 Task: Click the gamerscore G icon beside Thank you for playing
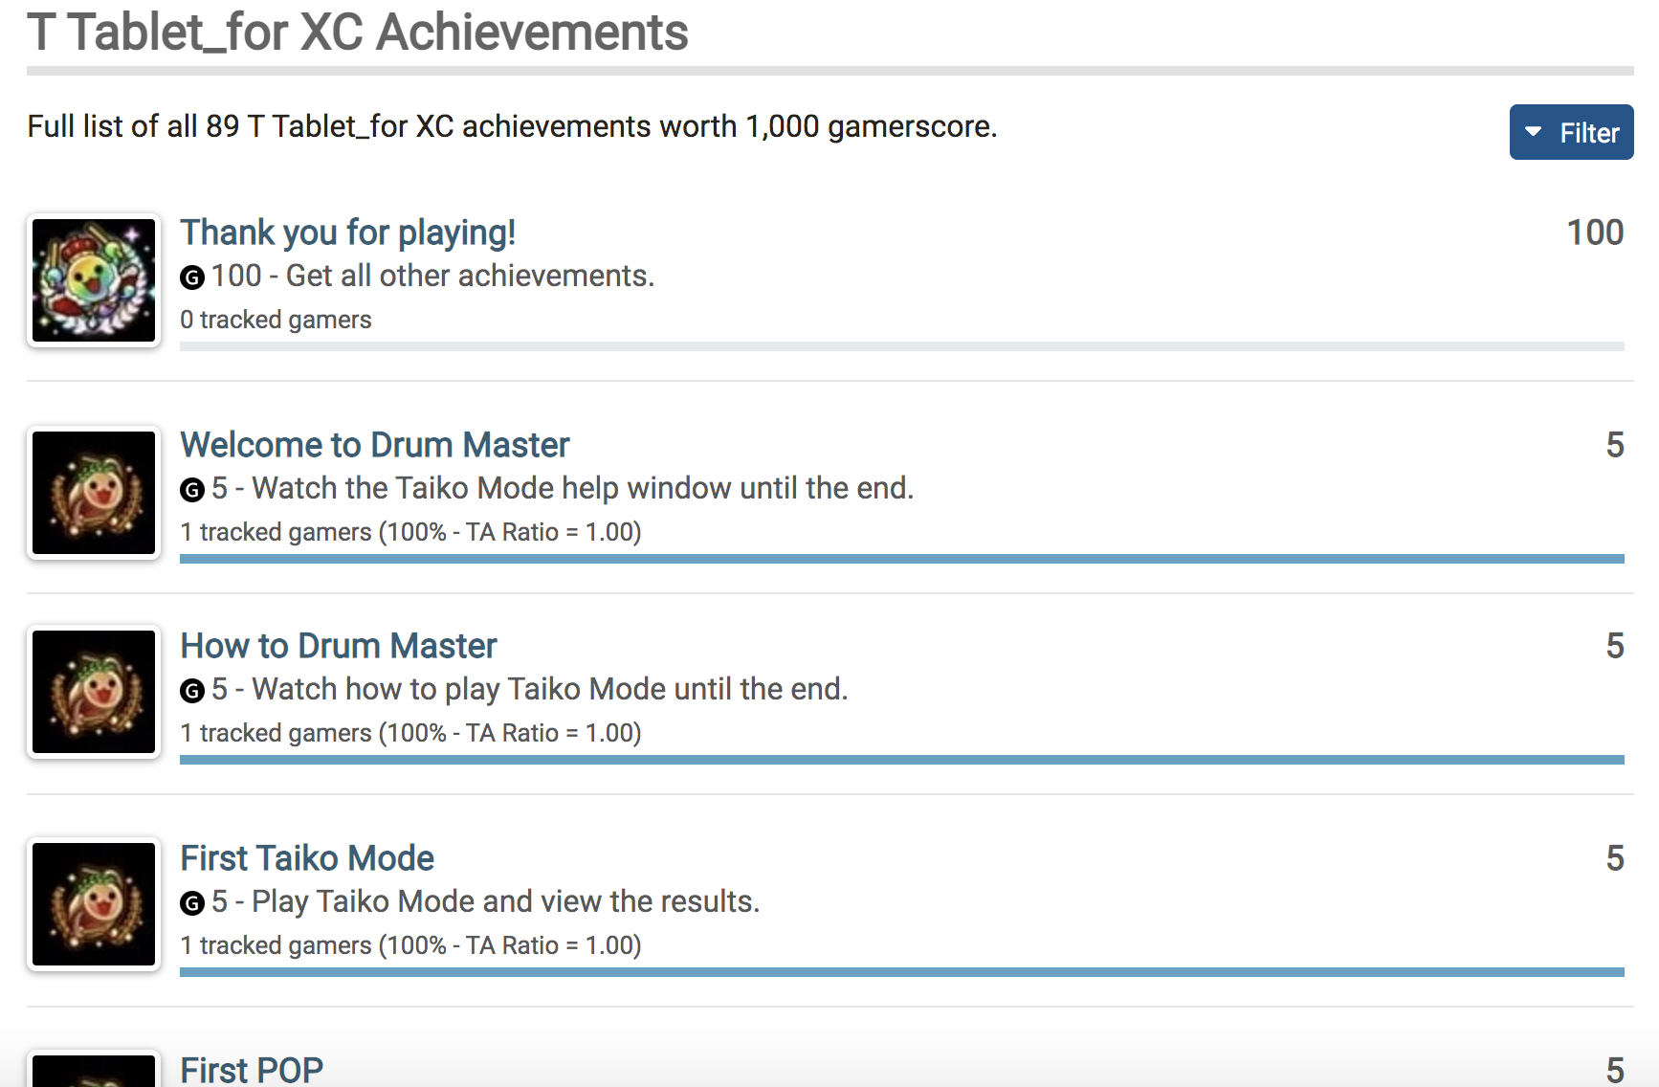191,277
